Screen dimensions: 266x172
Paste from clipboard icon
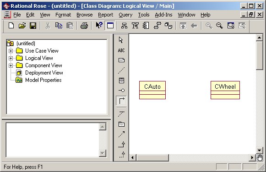point(70,26)
